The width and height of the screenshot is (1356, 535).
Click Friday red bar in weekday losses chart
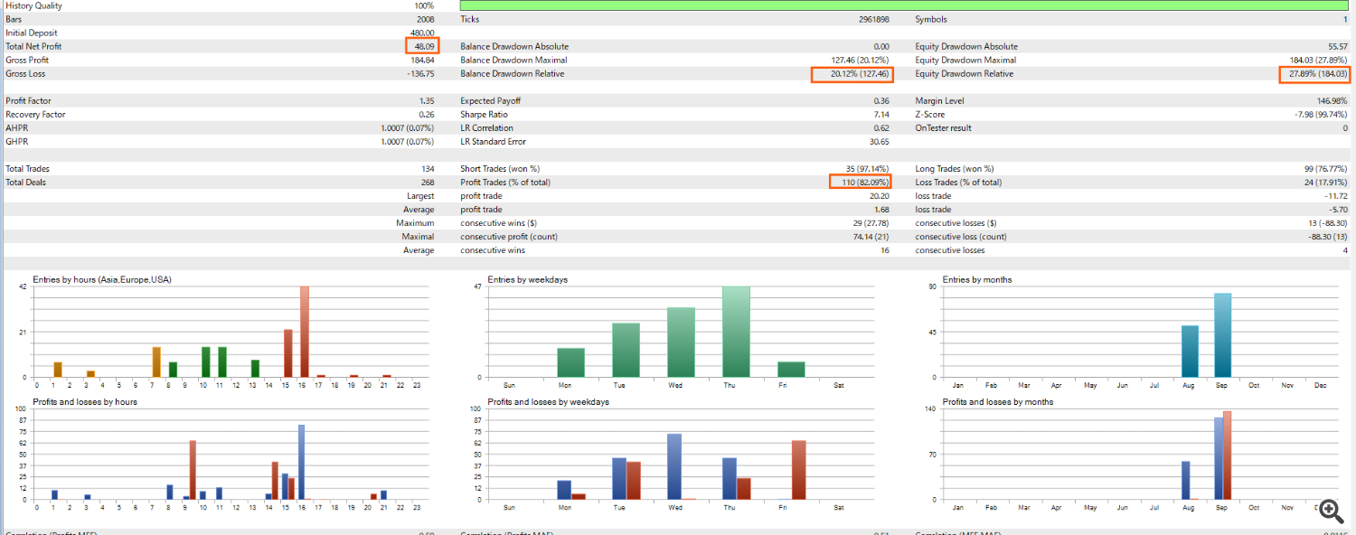point(798,470)
